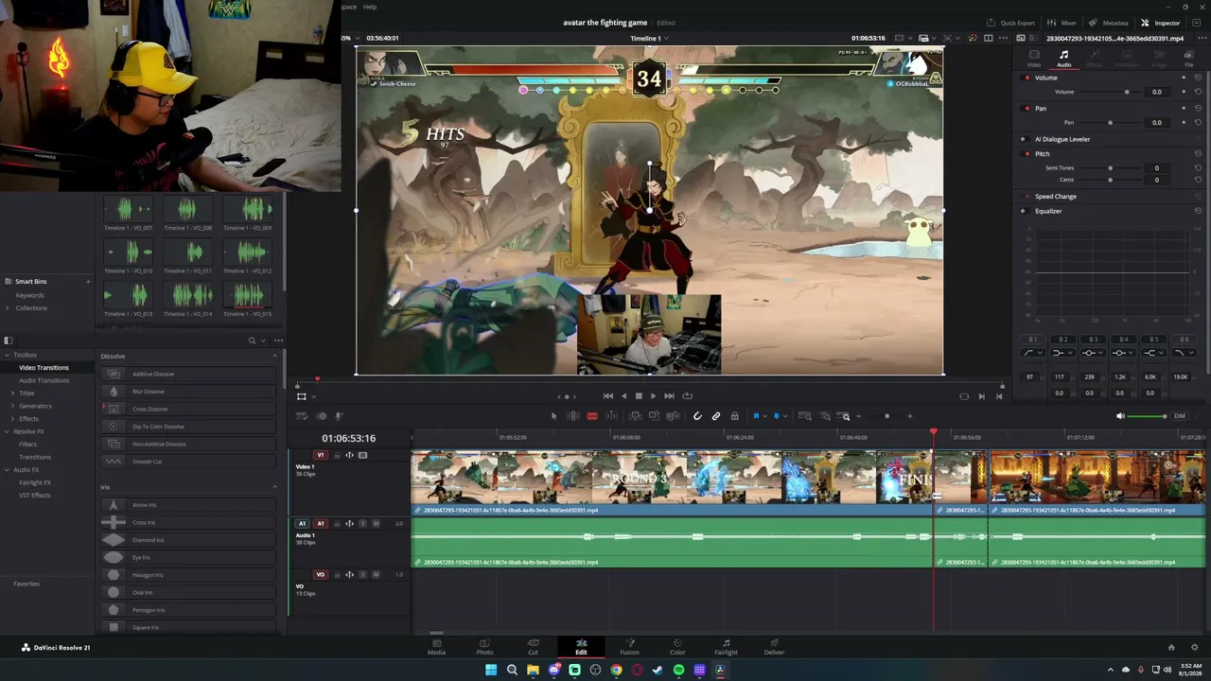The width and height of the screenshot is (1211, 681).
Task: Collapse the Iris transitions group
Action: click(275, 487)
